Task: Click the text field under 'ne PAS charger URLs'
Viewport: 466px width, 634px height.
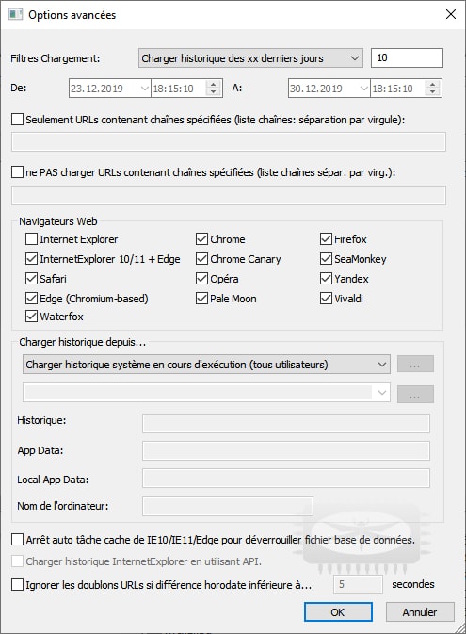Action: point(229,196)
